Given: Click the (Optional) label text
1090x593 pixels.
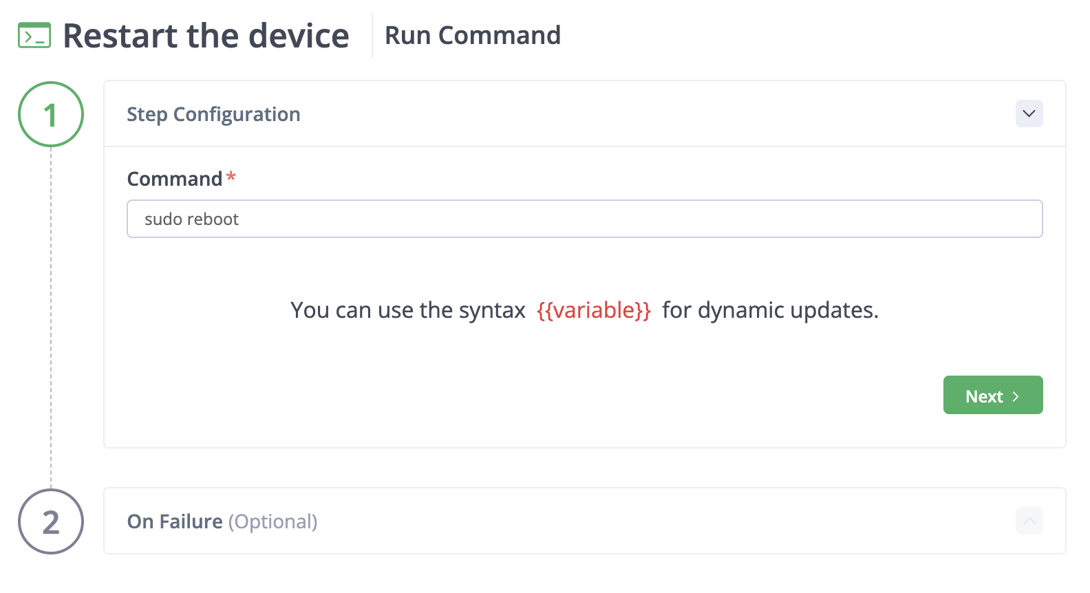Looking at the screenshot, I should (273, 521).
